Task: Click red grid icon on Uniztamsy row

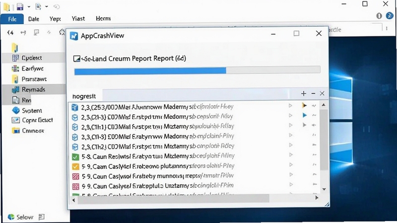Action: pos(75,187)
